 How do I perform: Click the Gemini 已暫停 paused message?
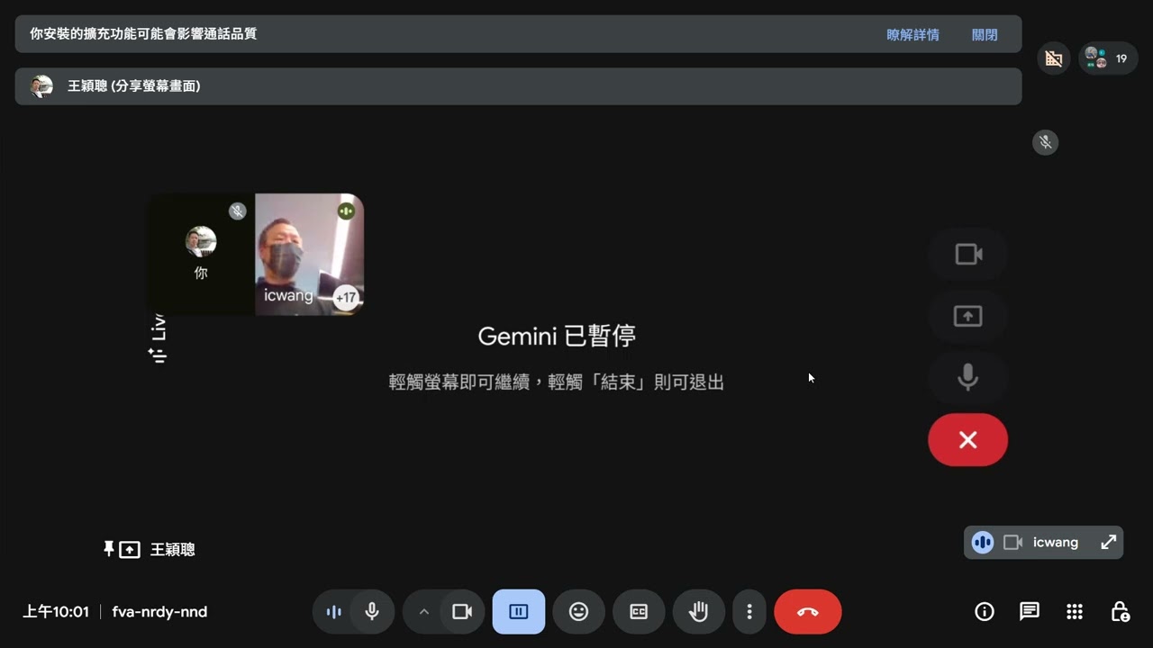[x=557, y=336]
